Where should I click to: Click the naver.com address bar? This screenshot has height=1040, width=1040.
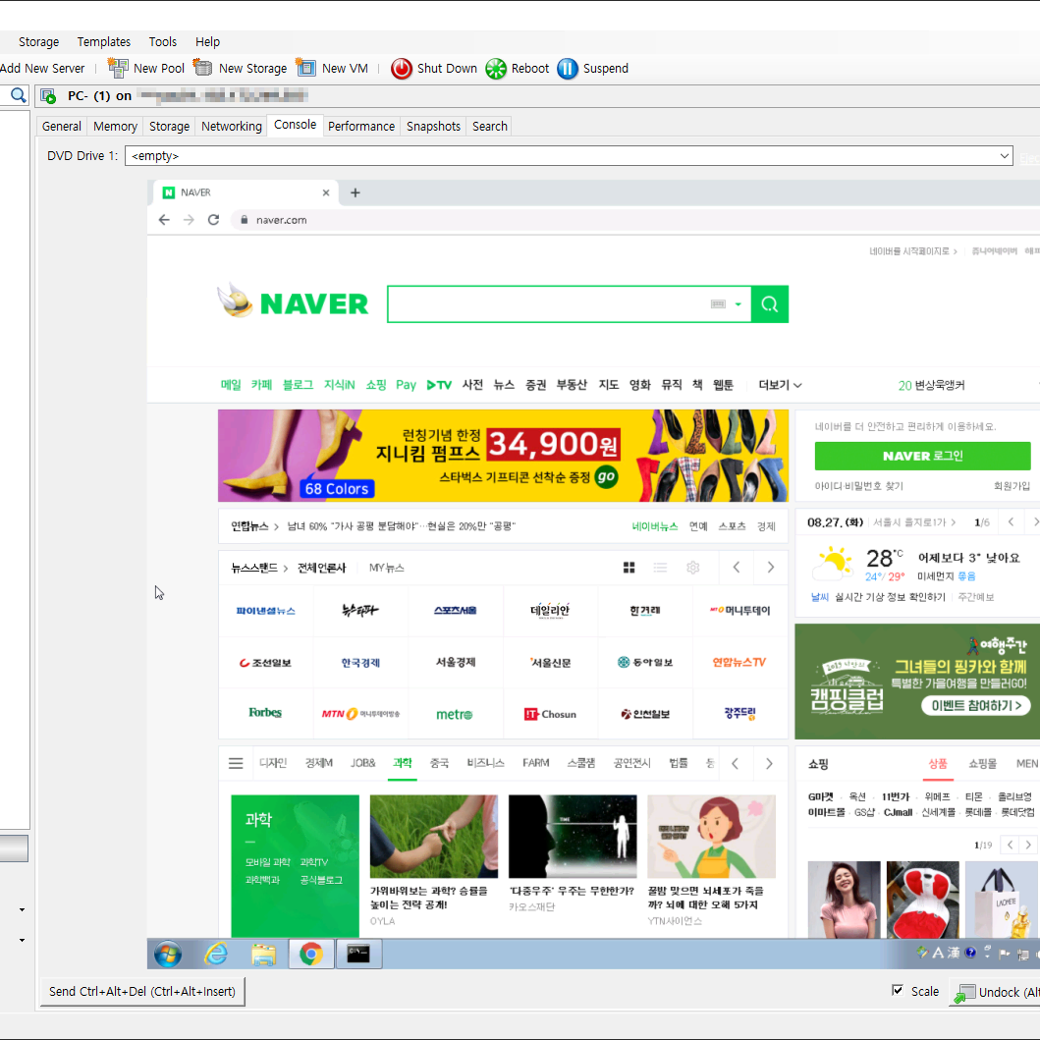point(636,220)
